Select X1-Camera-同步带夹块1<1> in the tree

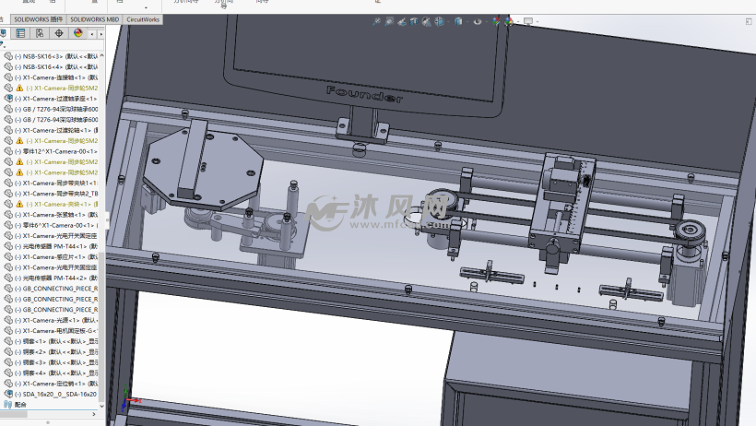(x=56, y=183)
